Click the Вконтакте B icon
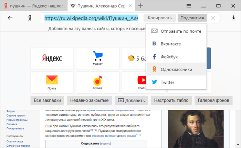 [x=154, y=43]
